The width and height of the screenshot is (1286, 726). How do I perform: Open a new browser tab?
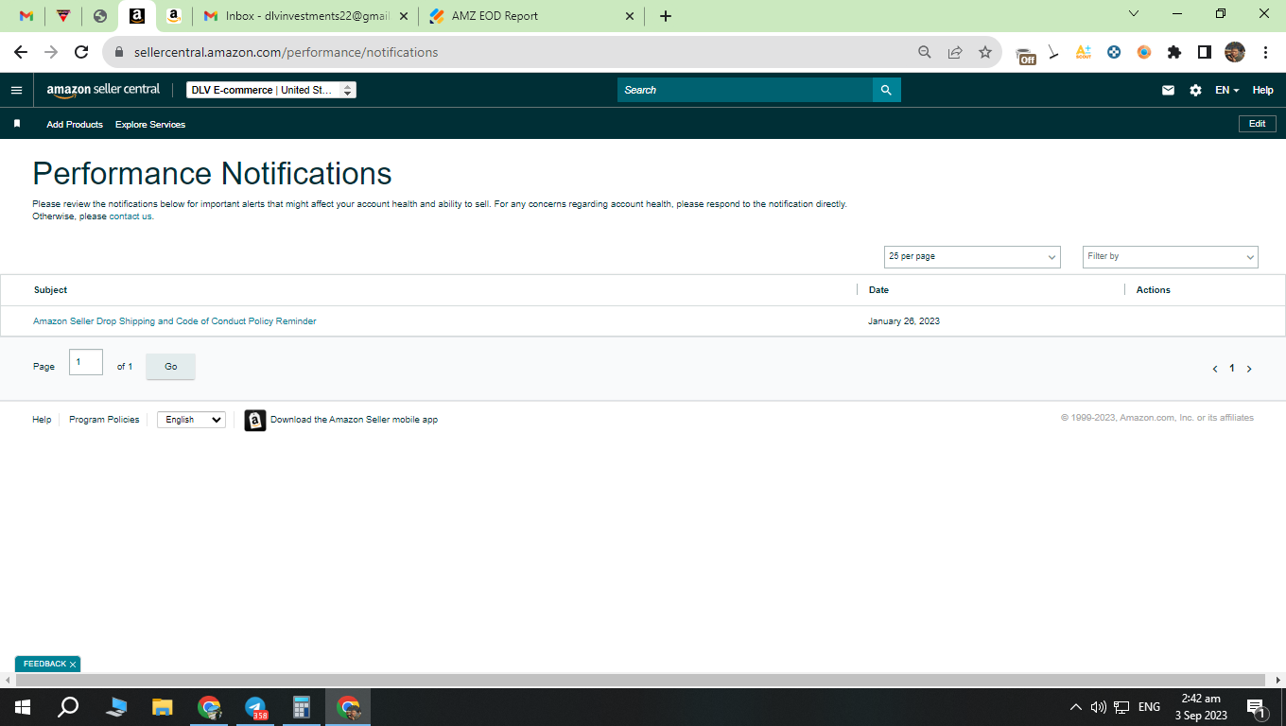click(x=666, y=16)
